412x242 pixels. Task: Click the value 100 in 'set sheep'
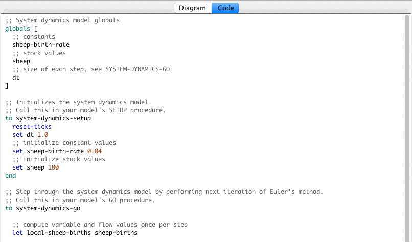point(53,167)
